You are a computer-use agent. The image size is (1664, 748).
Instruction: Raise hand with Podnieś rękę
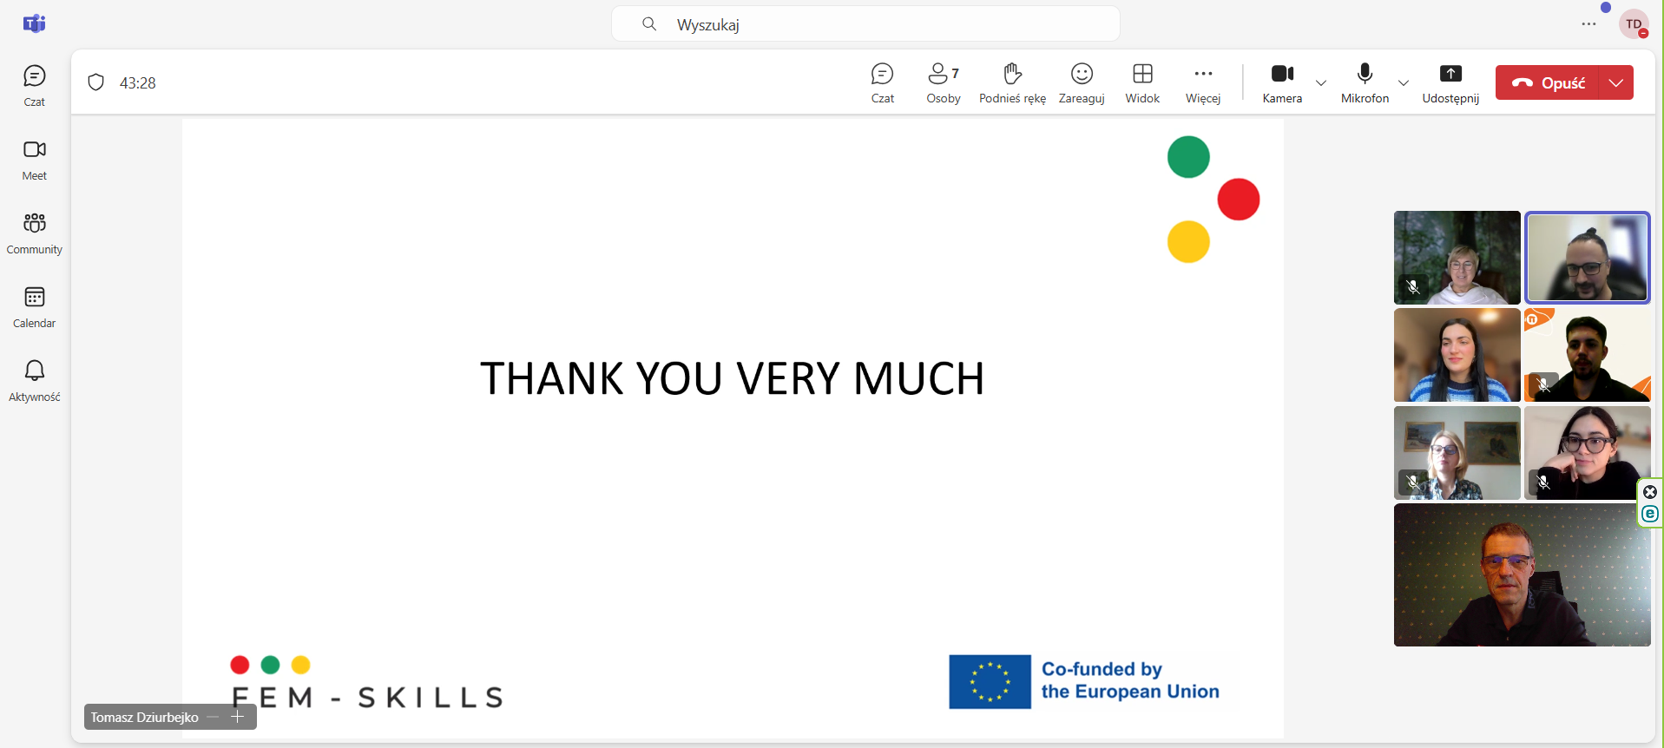click(1012, 83)
